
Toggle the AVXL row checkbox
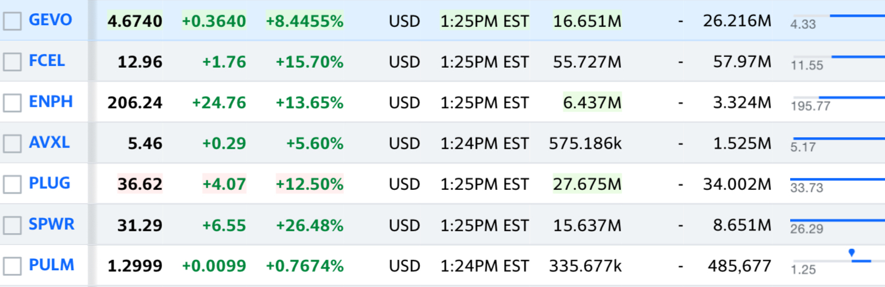click(12, 144)
